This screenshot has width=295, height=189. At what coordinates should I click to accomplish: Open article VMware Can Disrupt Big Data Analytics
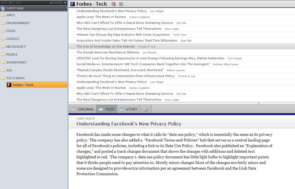(x=123, y=35)
